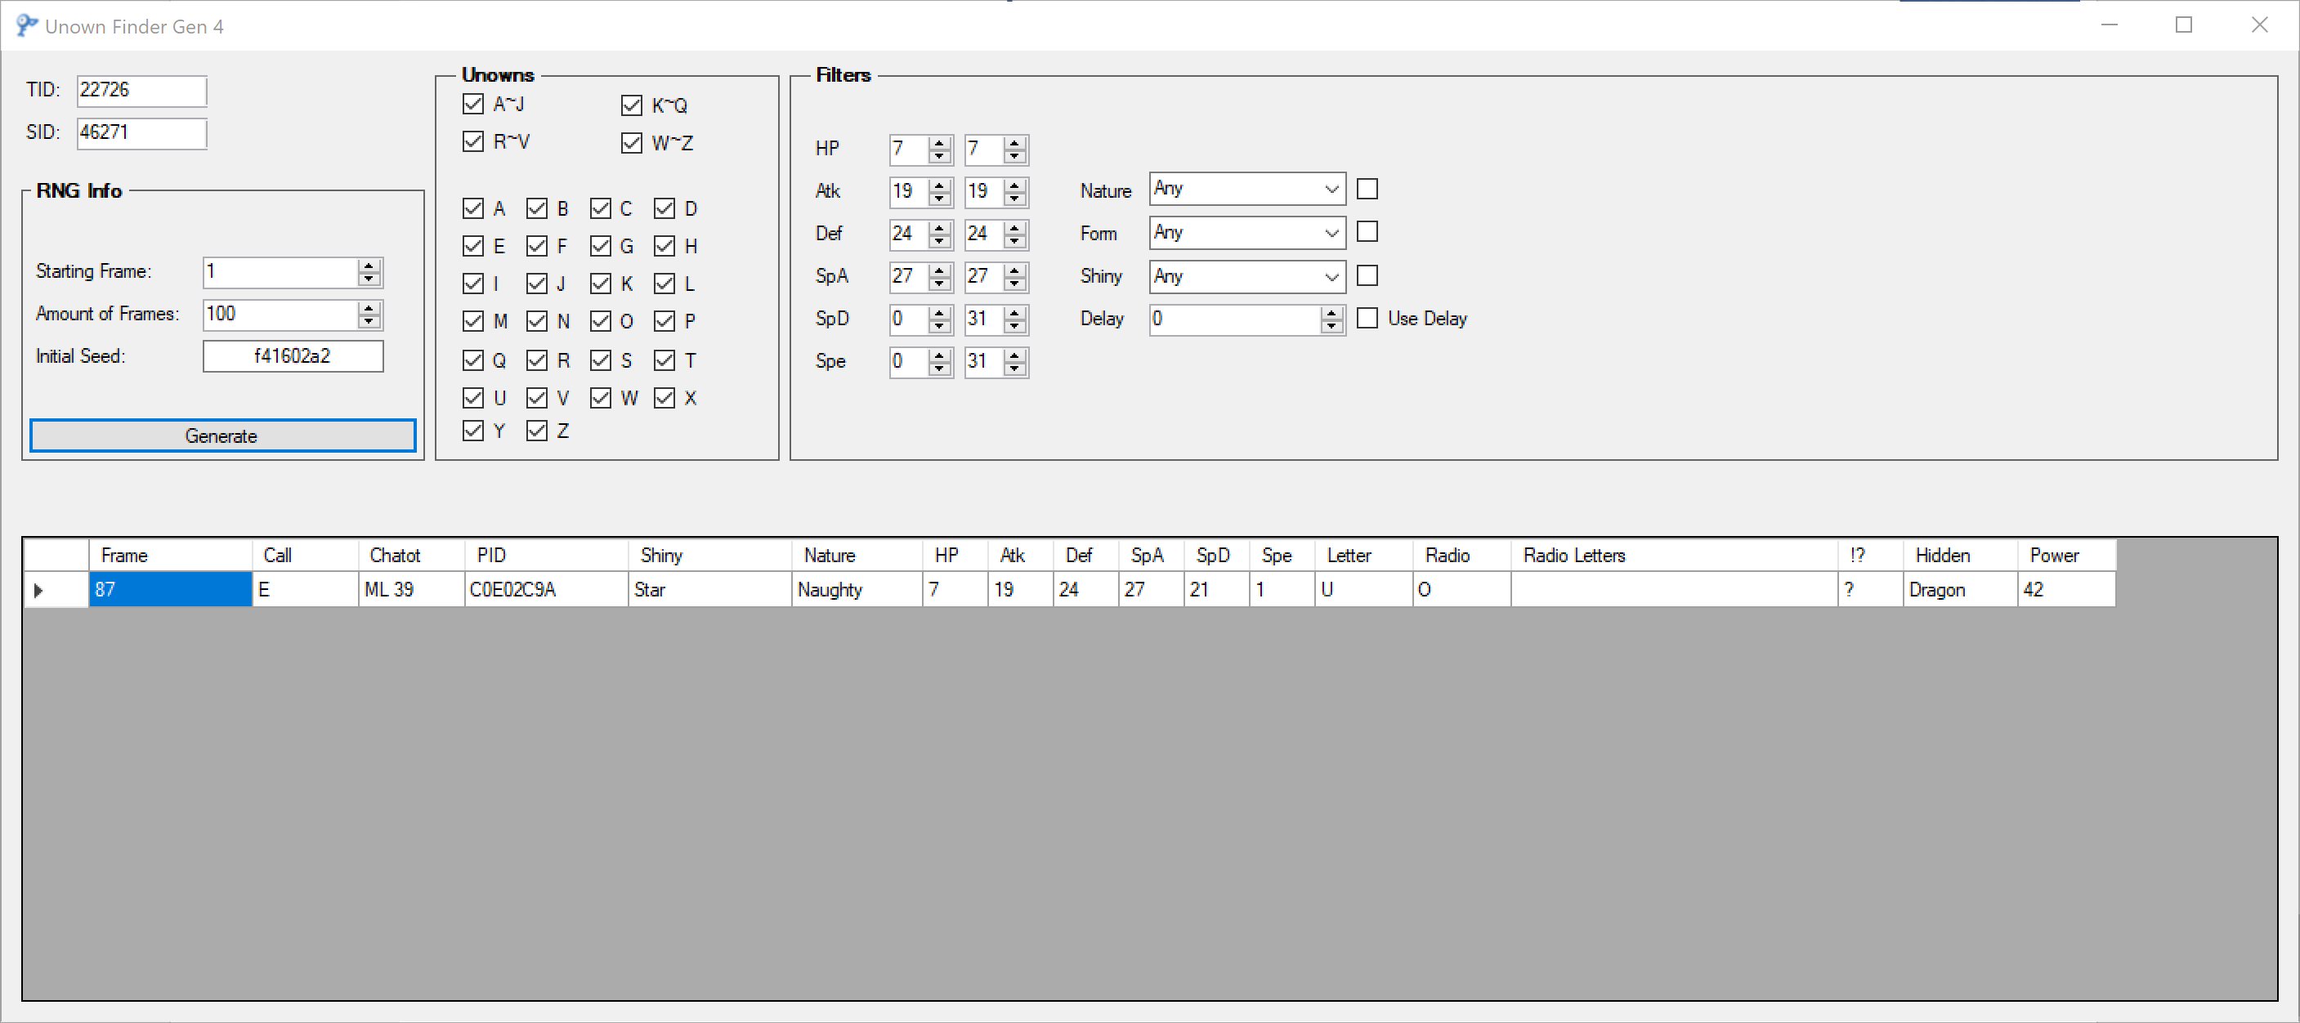
Task: Click the Hidden column header
Action: point(1960,556)
